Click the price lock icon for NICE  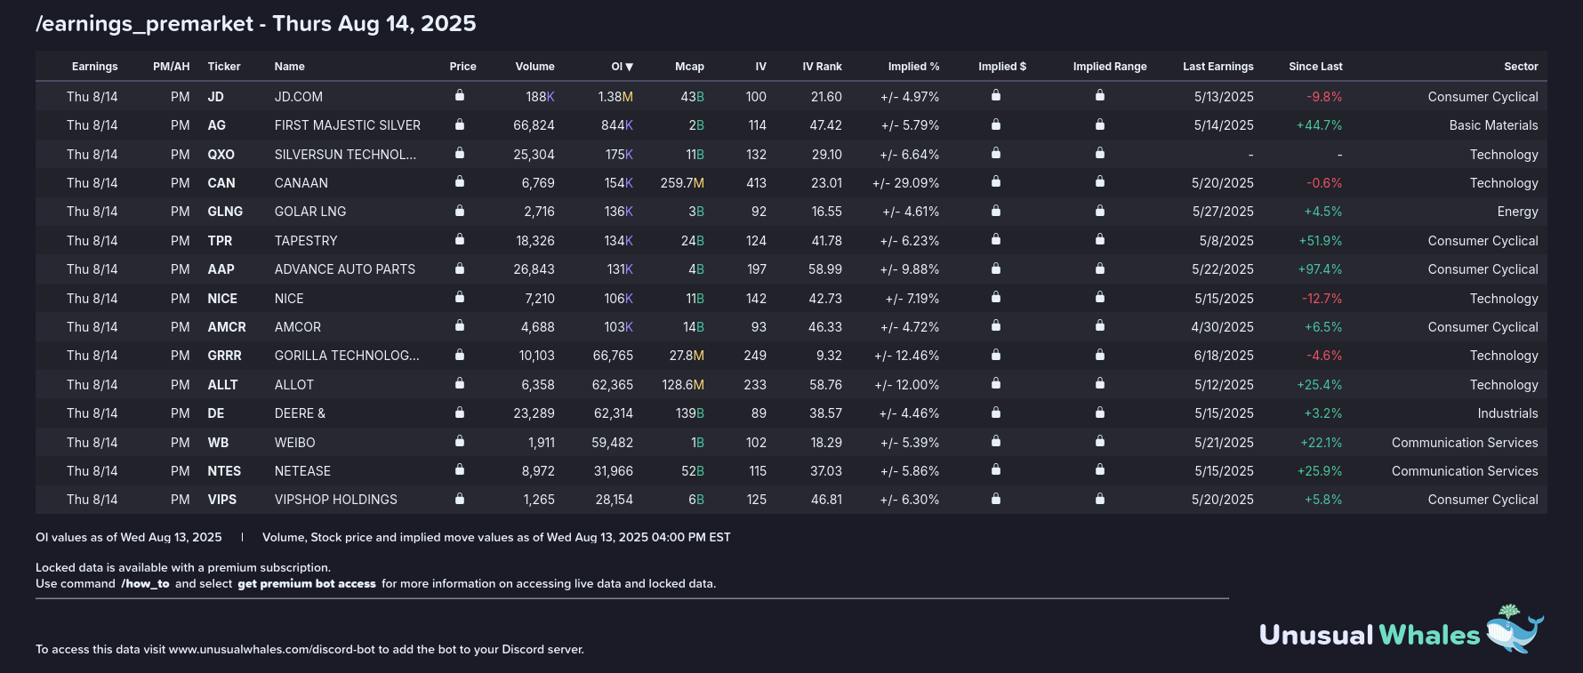pyautogui.click(x=460, y=297)
